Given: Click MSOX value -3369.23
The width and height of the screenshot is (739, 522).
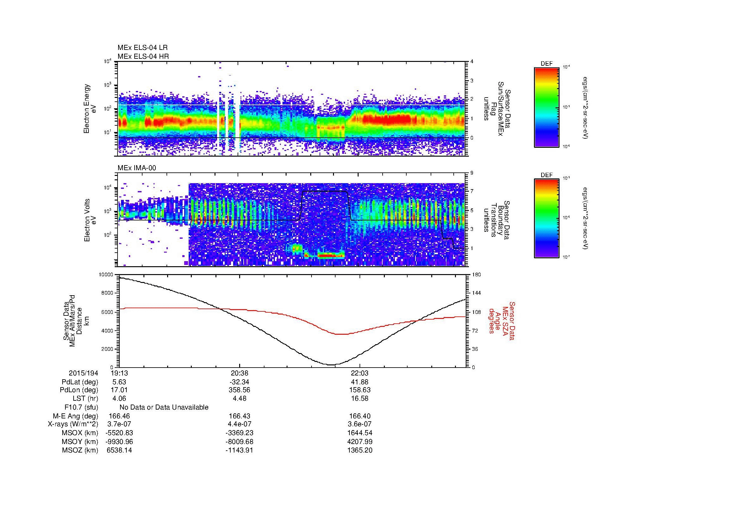Looking at the screenshot, I should coord(239,433).
